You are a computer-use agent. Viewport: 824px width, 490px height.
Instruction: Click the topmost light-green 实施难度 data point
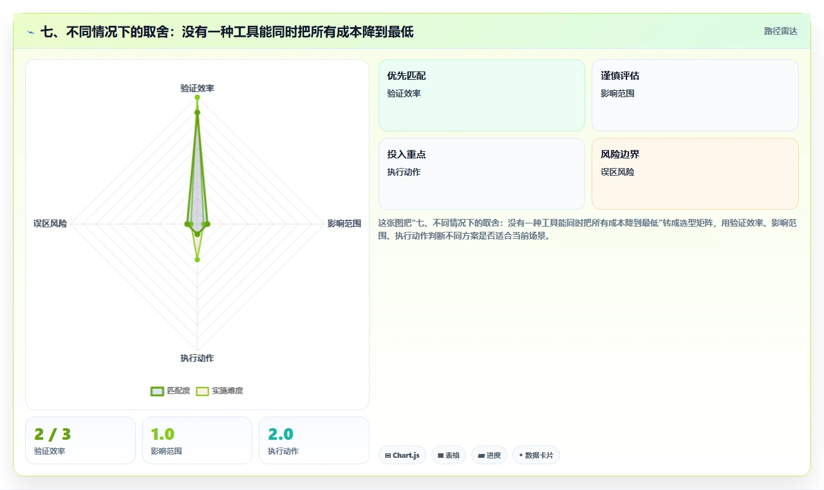[197, 97]
